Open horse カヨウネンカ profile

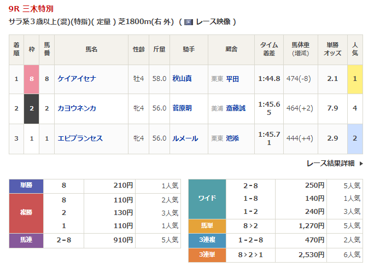tap(77, 108)
